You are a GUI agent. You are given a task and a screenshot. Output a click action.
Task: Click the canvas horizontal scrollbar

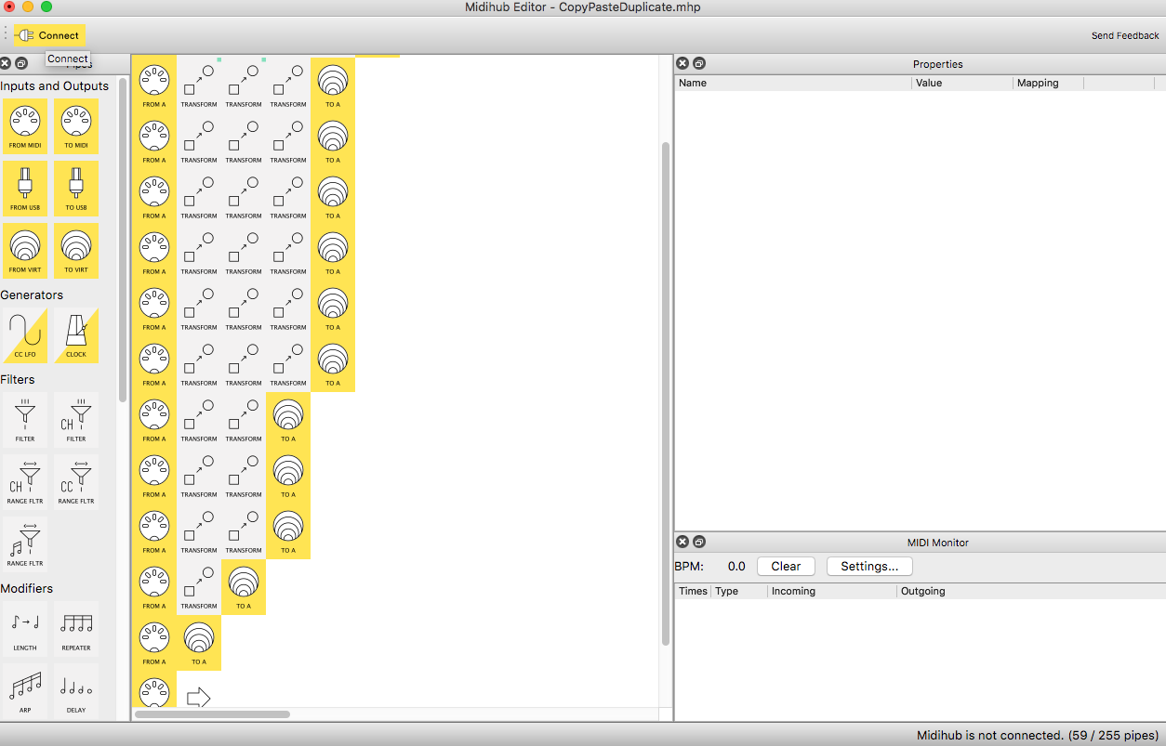pos(212,714)
